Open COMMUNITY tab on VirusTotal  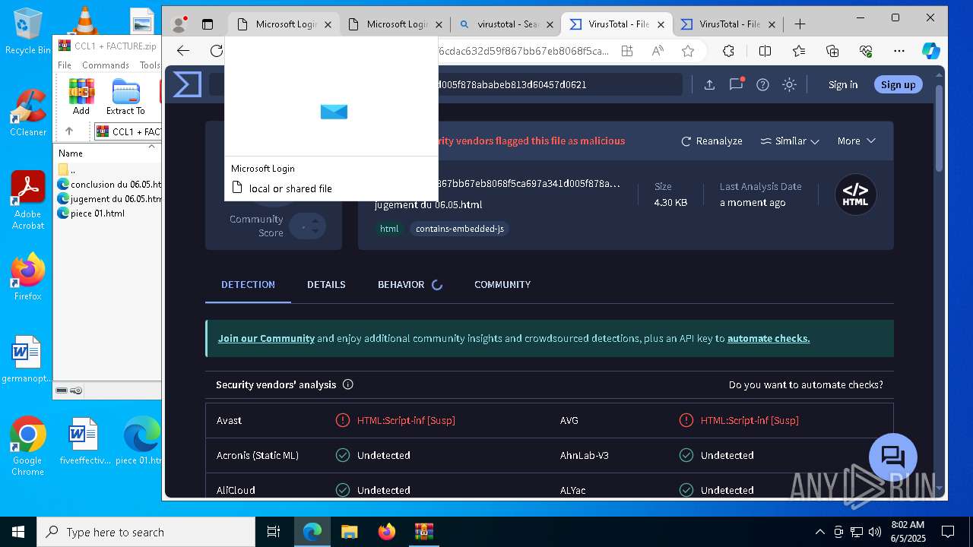[x=502, y=284]
